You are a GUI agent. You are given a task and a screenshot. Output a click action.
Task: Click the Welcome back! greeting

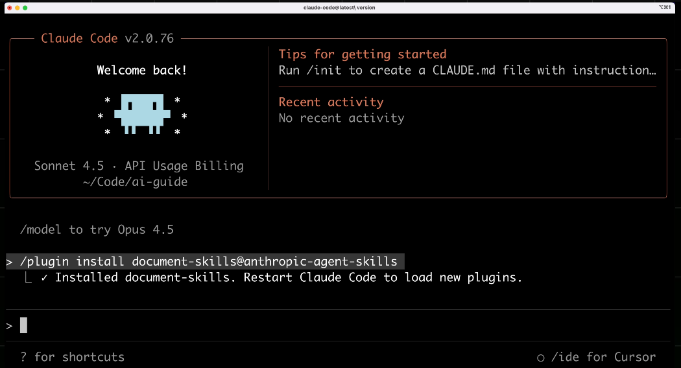pos(141,71)
